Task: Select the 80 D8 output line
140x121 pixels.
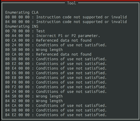Action: coord(56,59)
